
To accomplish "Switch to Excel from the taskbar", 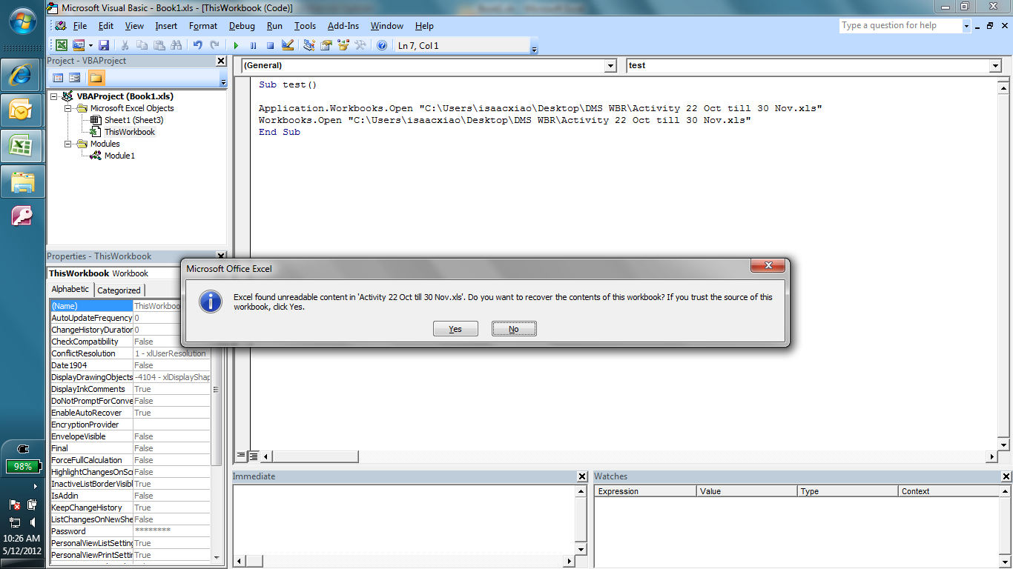I will [x=22, y=146].
